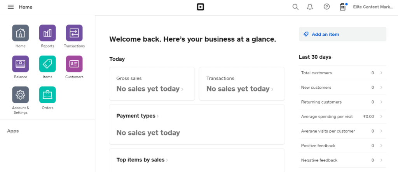Expand the Payment types section
Screen dimensions: 398x172
[x=138, y=116]
